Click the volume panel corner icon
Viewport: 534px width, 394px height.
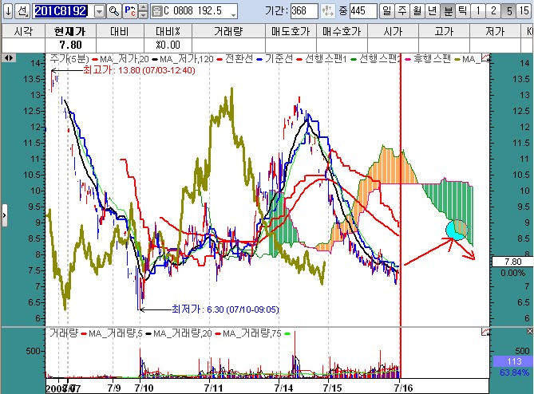(485, 331)
